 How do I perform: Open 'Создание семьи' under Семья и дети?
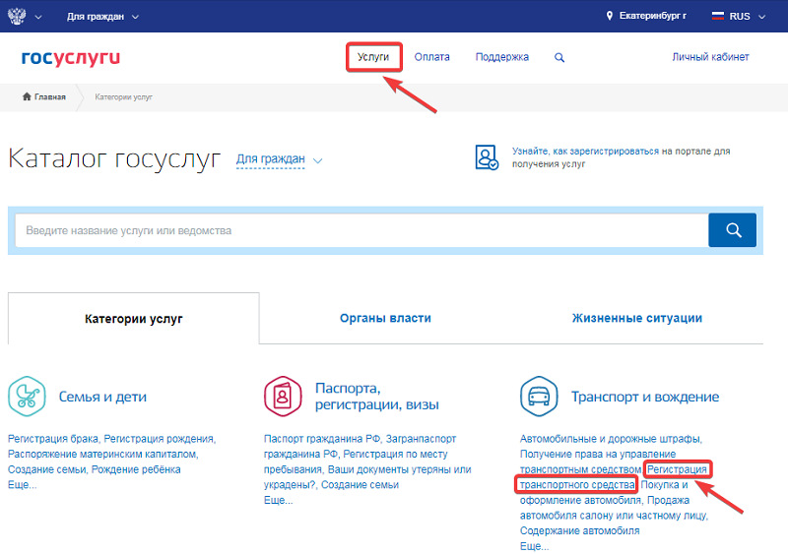47,469
